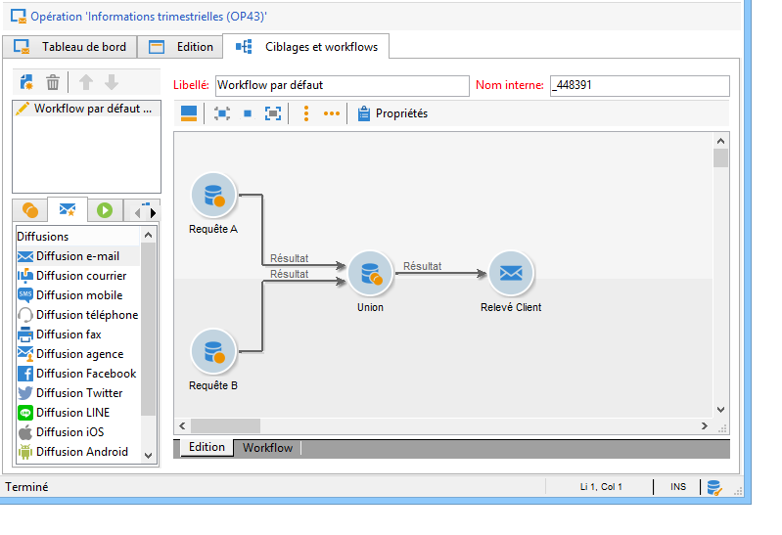Switch to the top Edition tab
782x535 pixels.
[180, 47]
